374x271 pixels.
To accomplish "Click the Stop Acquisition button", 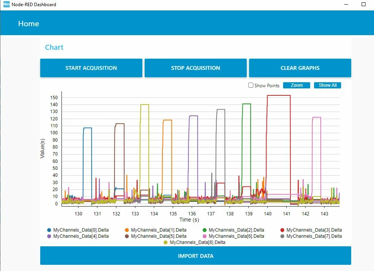I will 196,68.
